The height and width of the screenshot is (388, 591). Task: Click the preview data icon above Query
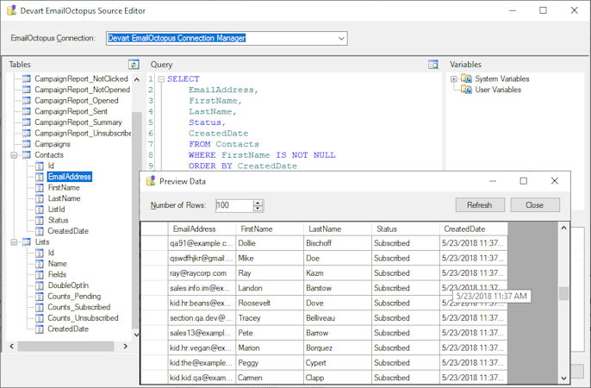tap(433, 65)
